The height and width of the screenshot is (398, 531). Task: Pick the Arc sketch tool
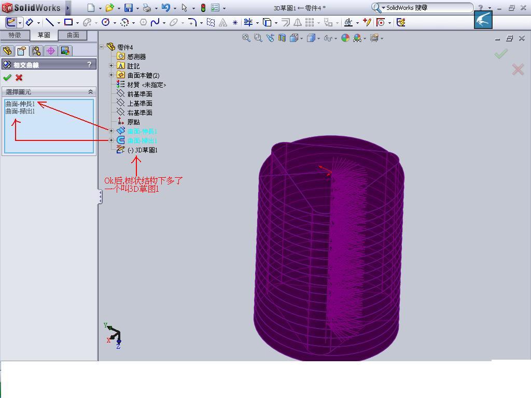pyautogui.click(x=124, y=22)
